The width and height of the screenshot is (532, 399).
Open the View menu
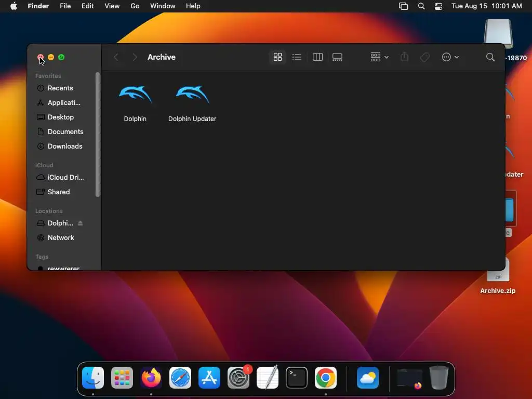tap(112, 6)
